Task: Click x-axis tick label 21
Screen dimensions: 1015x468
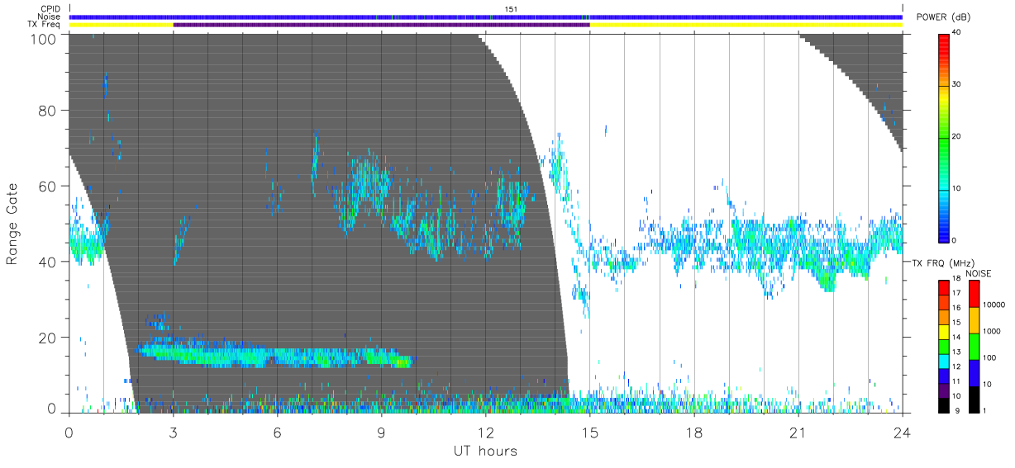Action: 798,432
